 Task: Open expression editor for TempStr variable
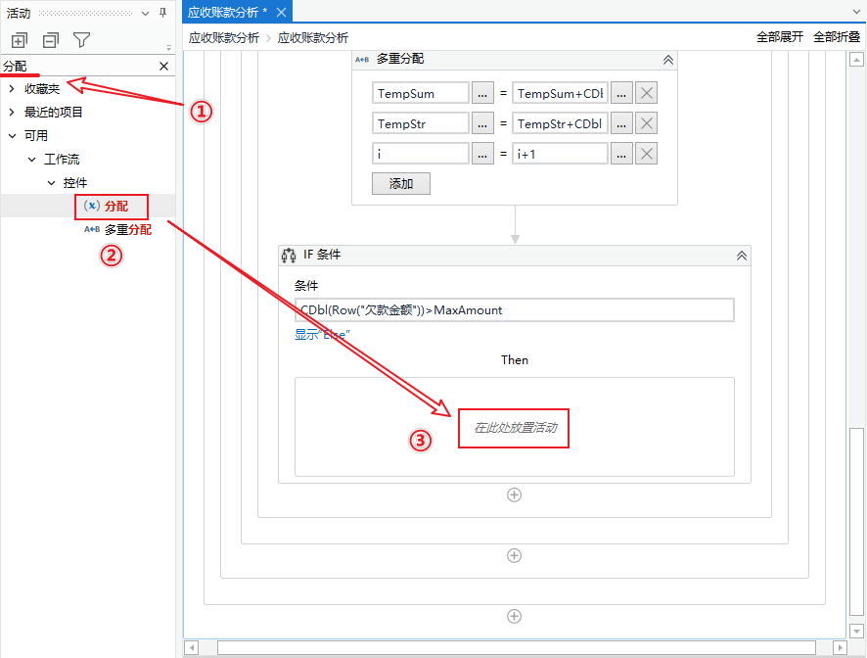click(x=482, y=123)
